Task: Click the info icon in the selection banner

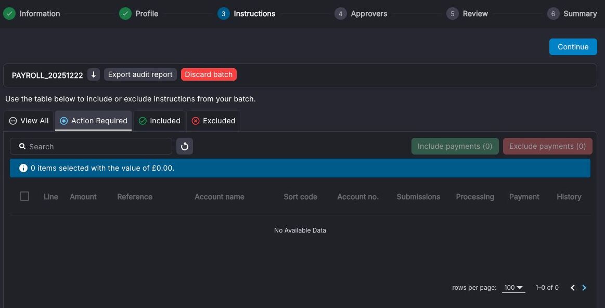Action: tap(23, 168)
